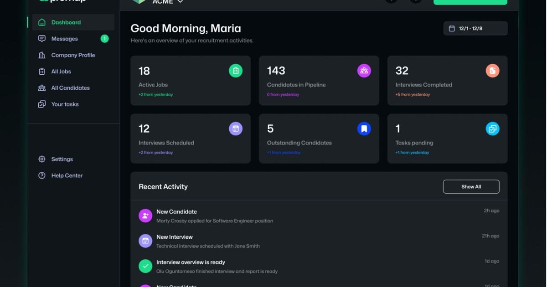Click the All Candidates people icon
547x287 pixels.
tap(42, 88)
